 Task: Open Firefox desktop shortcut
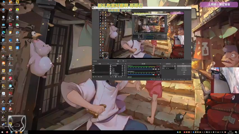[10, 10]
